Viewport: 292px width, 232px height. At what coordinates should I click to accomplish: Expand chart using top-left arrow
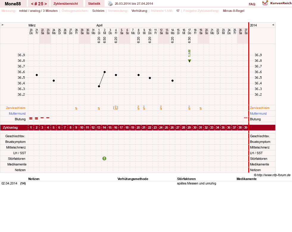(2, 25)
